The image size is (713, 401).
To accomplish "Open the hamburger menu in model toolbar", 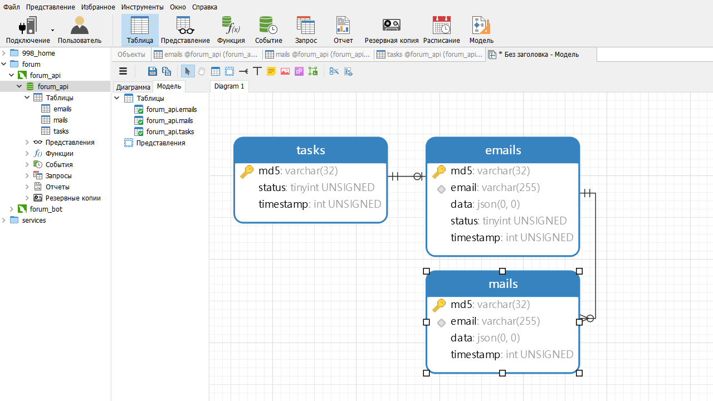I will coord(123,71).
